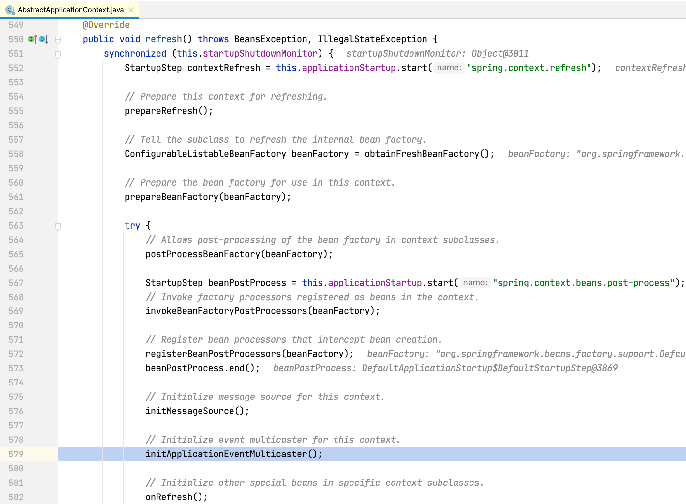Toggle breakpoint at line number 555 gutter

[x=16, y=111]
